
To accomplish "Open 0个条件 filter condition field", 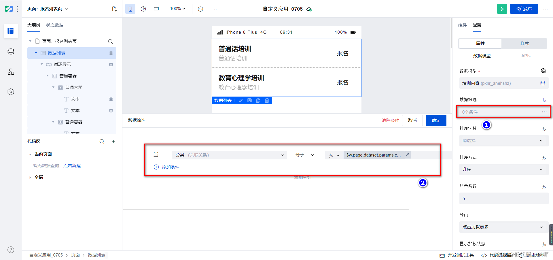I will 504,112.
